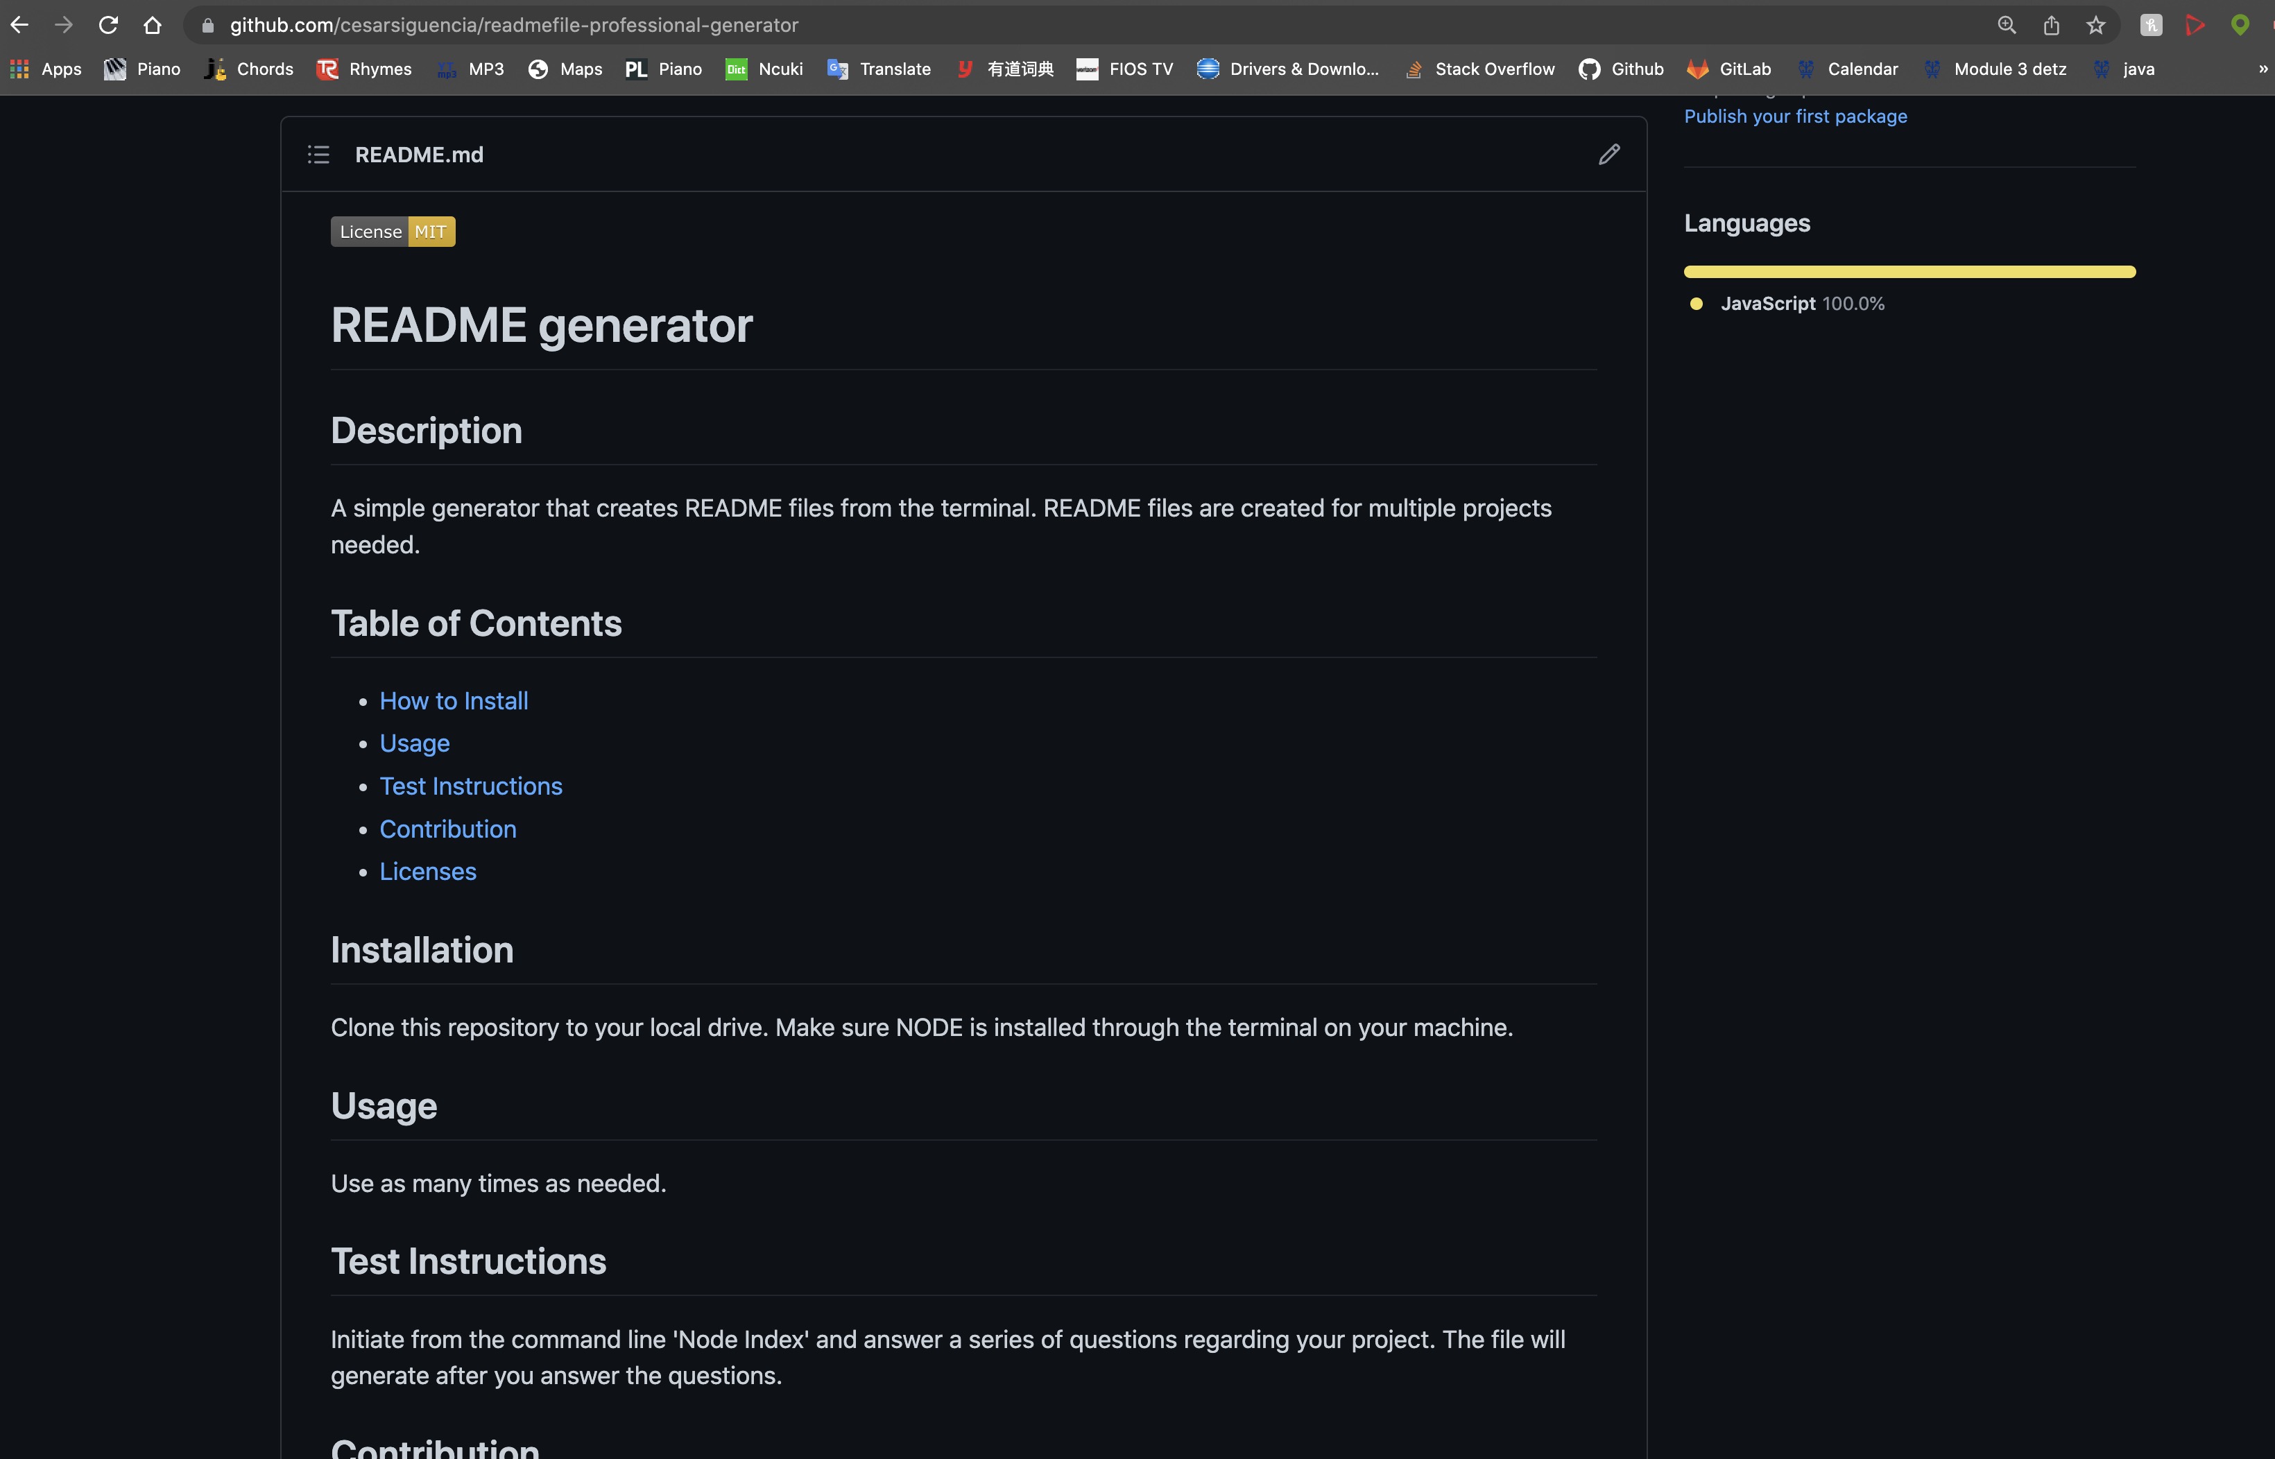Click the License MIT badge

[x=393, y=232]
